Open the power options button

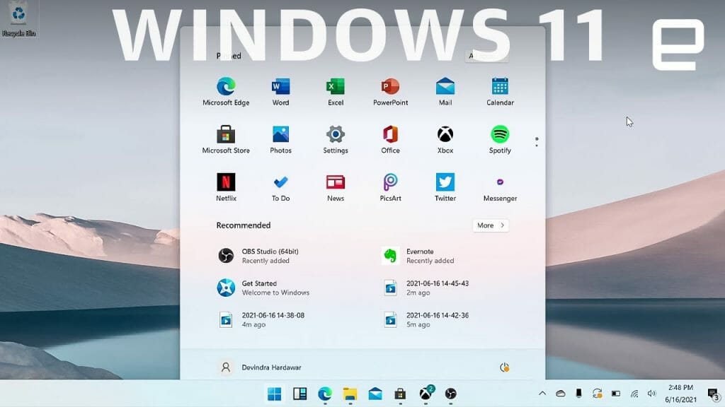504,367
